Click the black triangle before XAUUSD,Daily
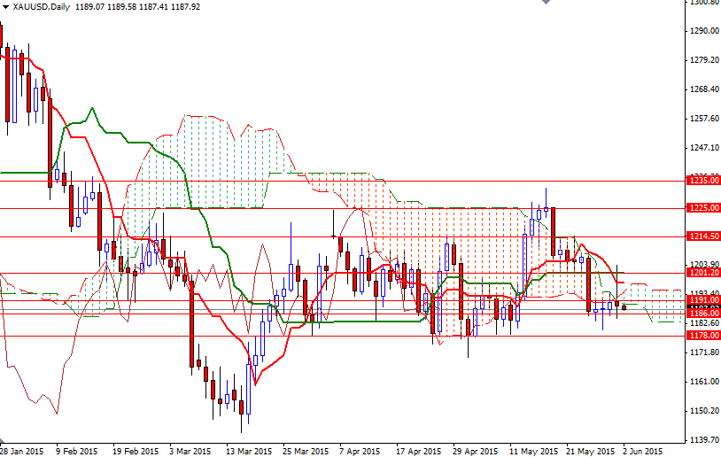The image size is (721, 457). [5, 7]
